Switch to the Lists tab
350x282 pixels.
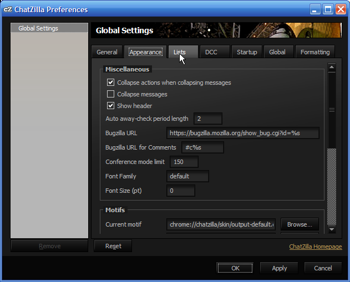[x=183, y=52]
